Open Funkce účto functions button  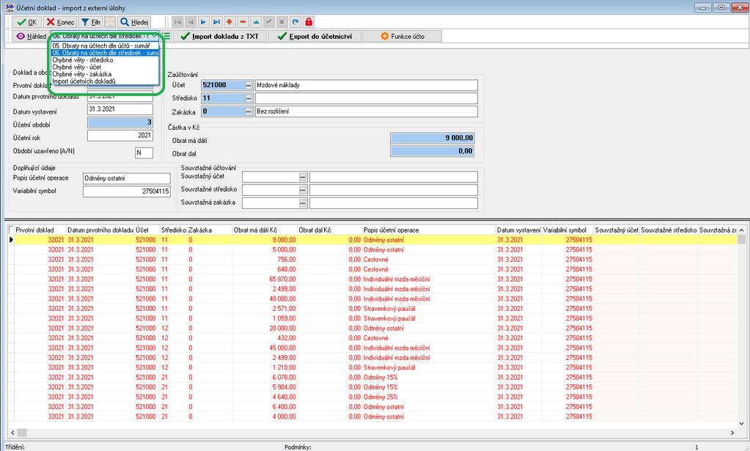click(x=402, y=37)
